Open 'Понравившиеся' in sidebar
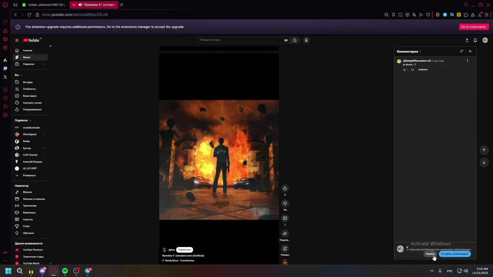 tap(30, 110)
